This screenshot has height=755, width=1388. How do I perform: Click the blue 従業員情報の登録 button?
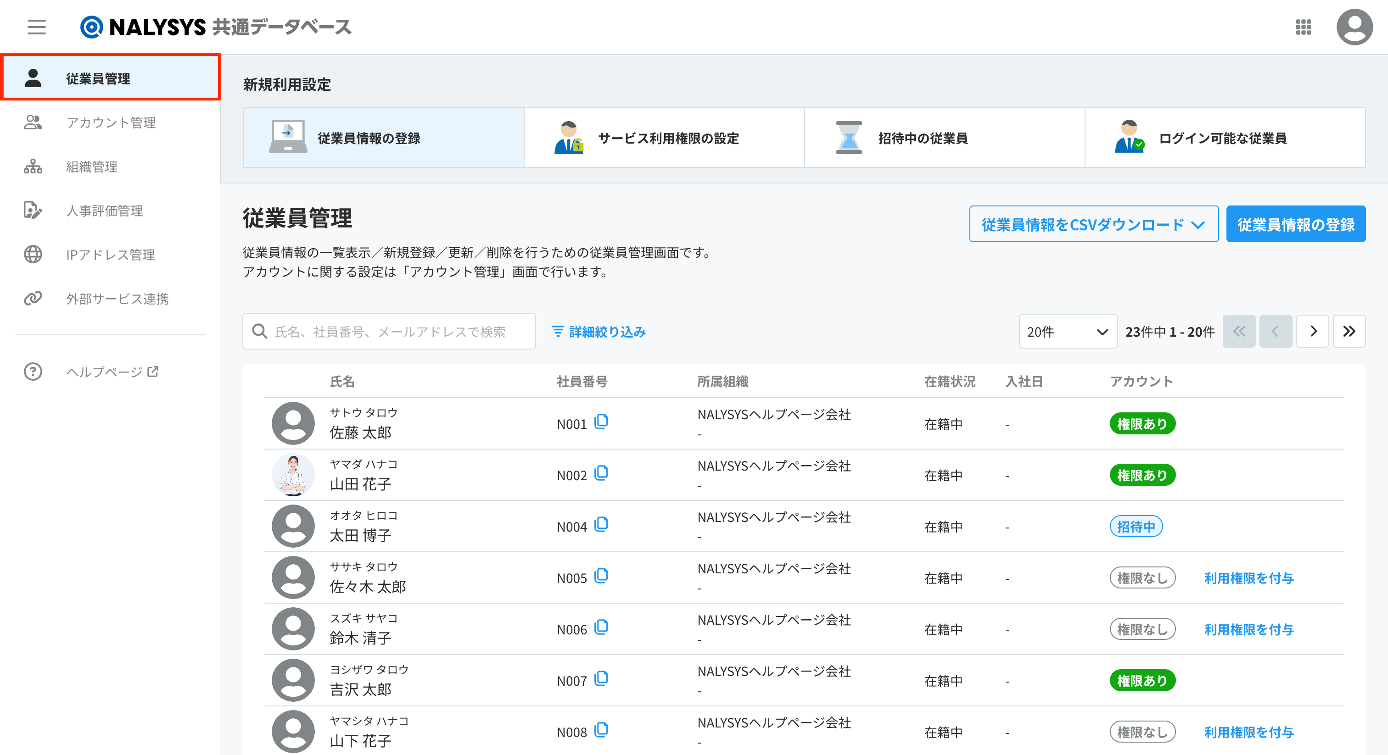tap(1295, 224)
